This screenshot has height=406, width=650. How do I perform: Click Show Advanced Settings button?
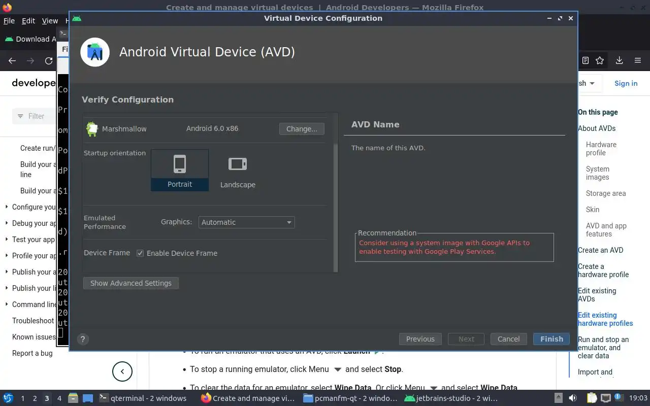coord(131,283)
